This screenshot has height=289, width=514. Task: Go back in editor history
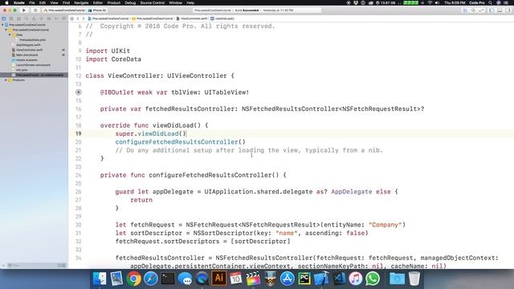click(78, 18)
